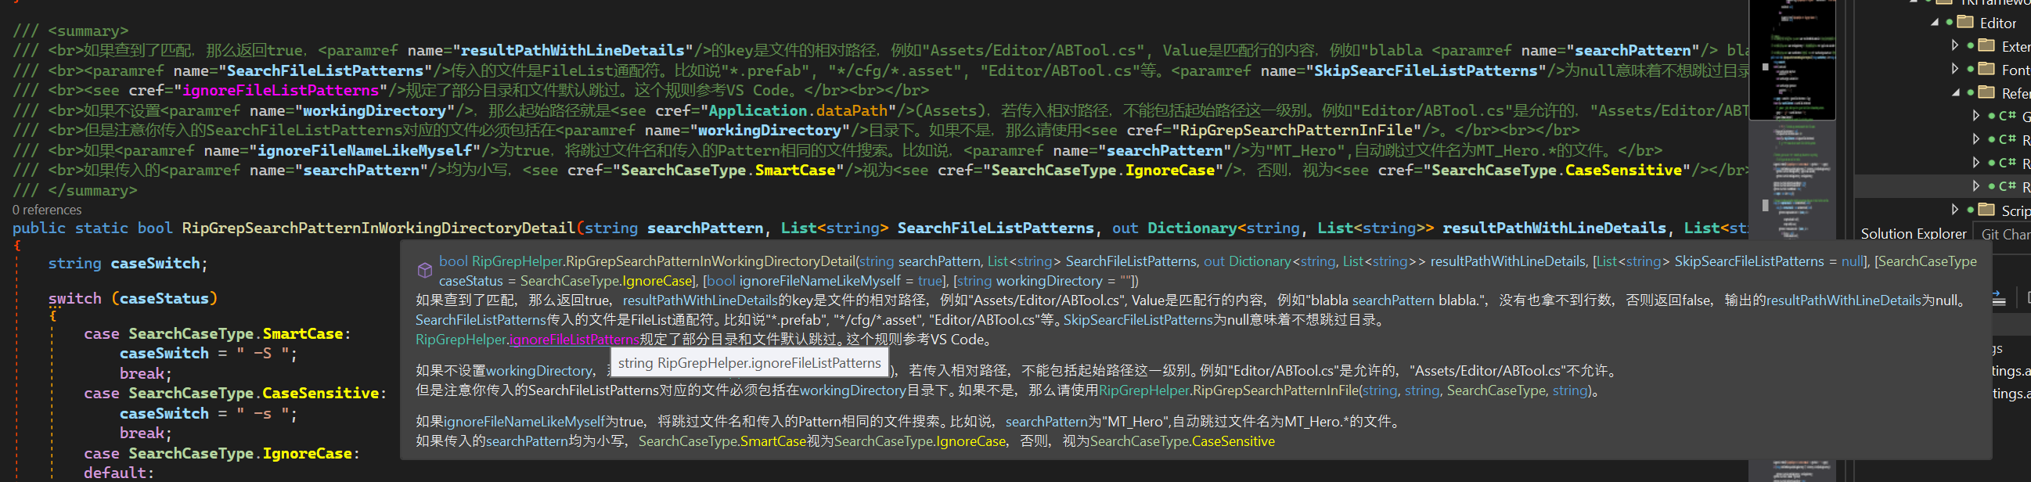Click SearchFileListPatterns parameter in method signature
The width and height of the screenshot is (2031, 482).
(x=995, y=228)
